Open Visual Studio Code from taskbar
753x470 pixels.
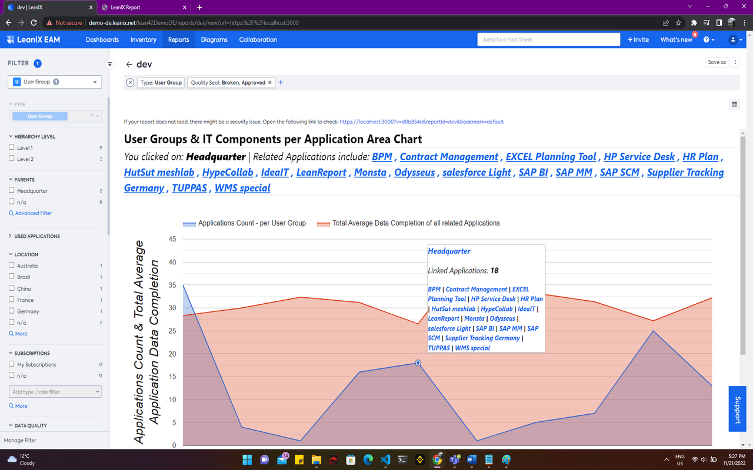[385, 459]
